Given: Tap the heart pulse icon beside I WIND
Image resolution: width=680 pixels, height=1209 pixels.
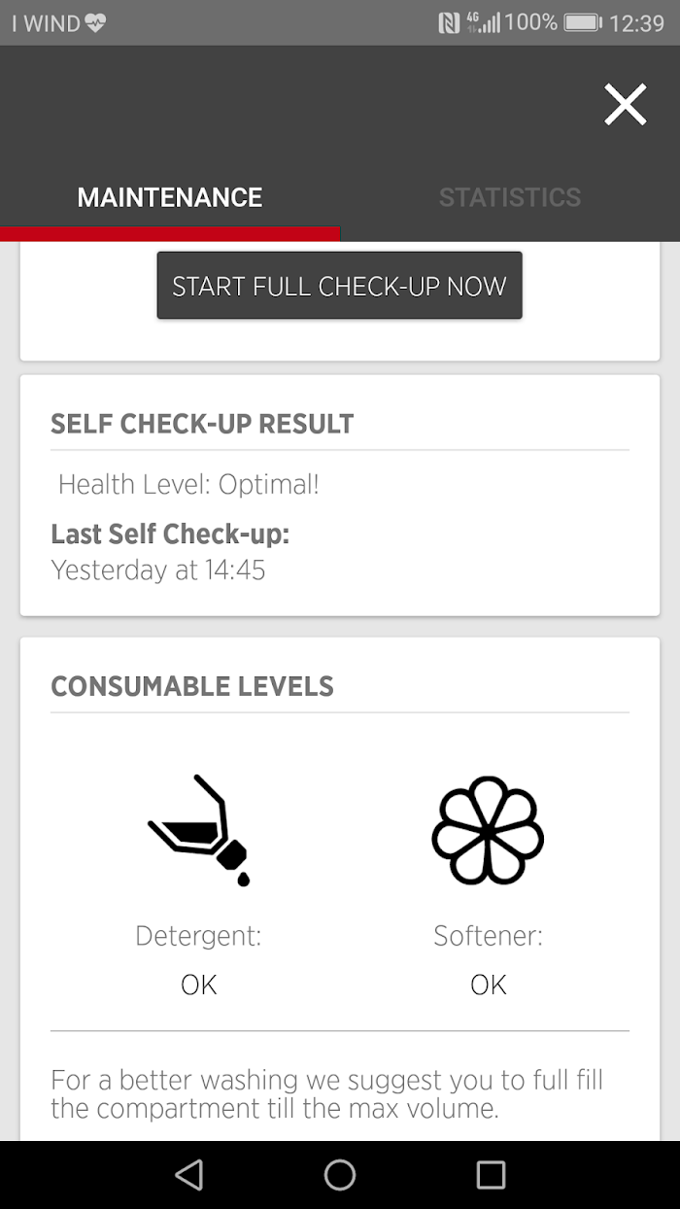Looking at the screenshot, I should point(95,23).
